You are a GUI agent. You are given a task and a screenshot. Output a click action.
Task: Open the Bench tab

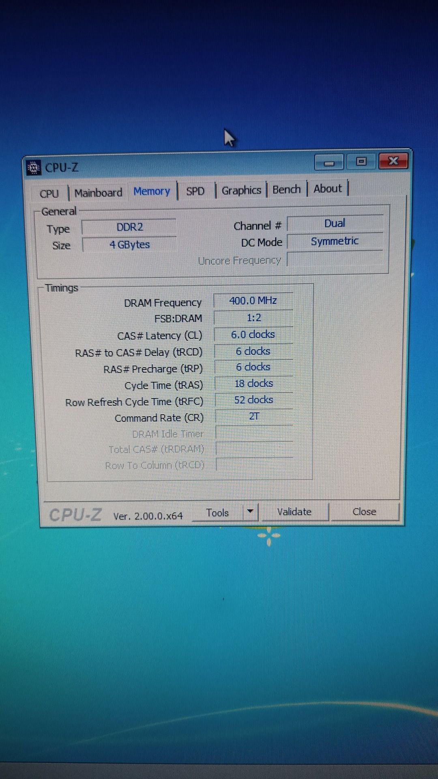[x=286, y=189]
